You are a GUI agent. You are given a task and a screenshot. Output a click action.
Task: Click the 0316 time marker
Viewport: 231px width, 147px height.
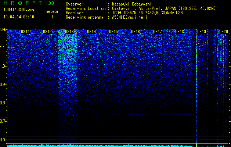point(136,32)
